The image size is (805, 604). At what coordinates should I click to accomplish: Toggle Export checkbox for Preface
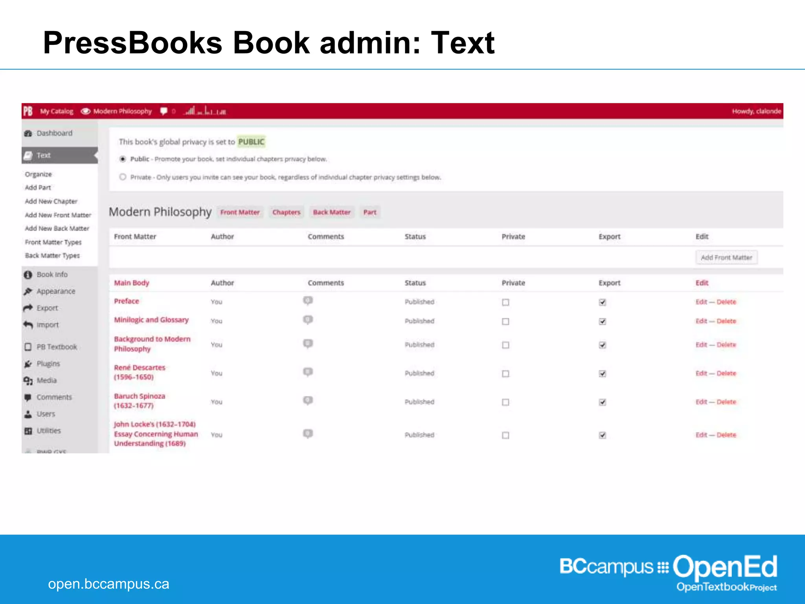603,302
